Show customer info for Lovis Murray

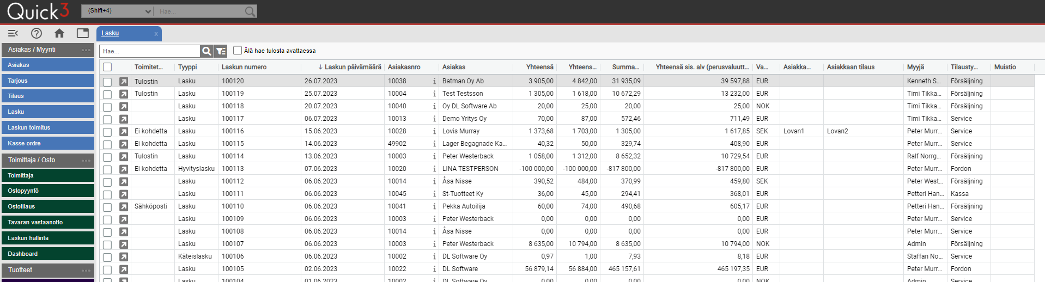(434, 131)
